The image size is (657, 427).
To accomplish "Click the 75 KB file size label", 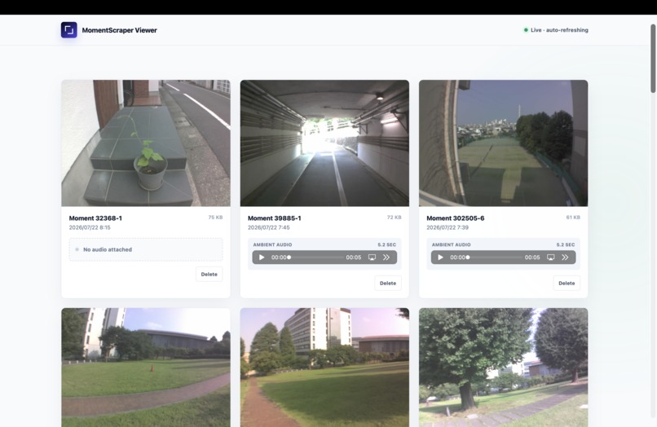I will point(215,217).
